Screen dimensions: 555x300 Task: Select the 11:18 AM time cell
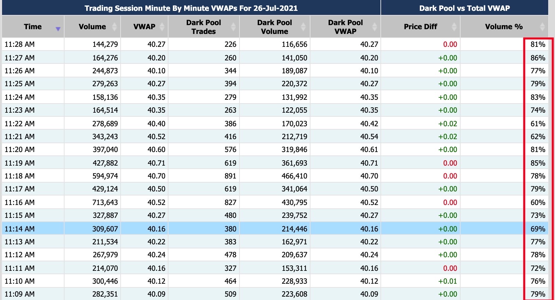click(x=33, y=176)
